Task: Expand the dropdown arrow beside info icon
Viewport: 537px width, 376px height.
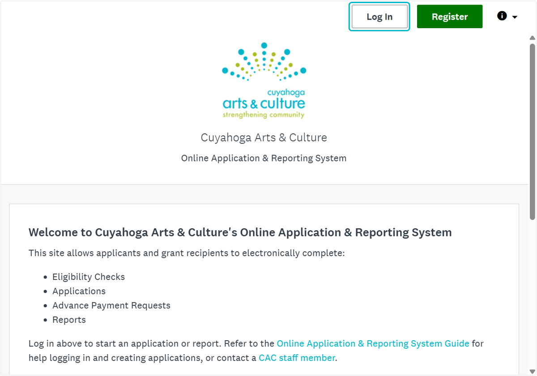Action: (x=515, y=17)
